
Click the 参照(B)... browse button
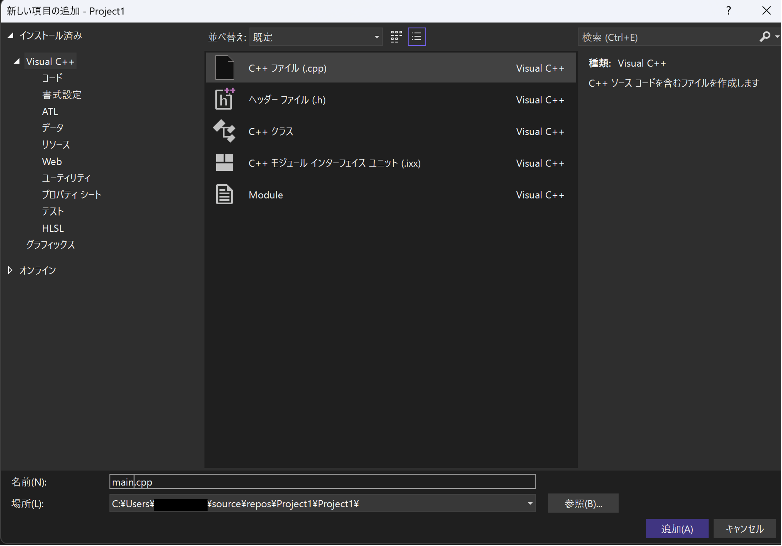pyautogui.click(x=583, y=503)
